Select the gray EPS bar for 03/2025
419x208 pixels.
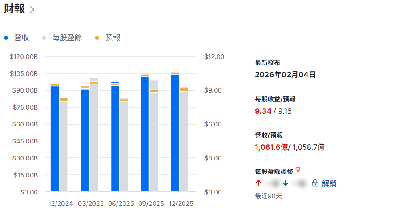94,135
